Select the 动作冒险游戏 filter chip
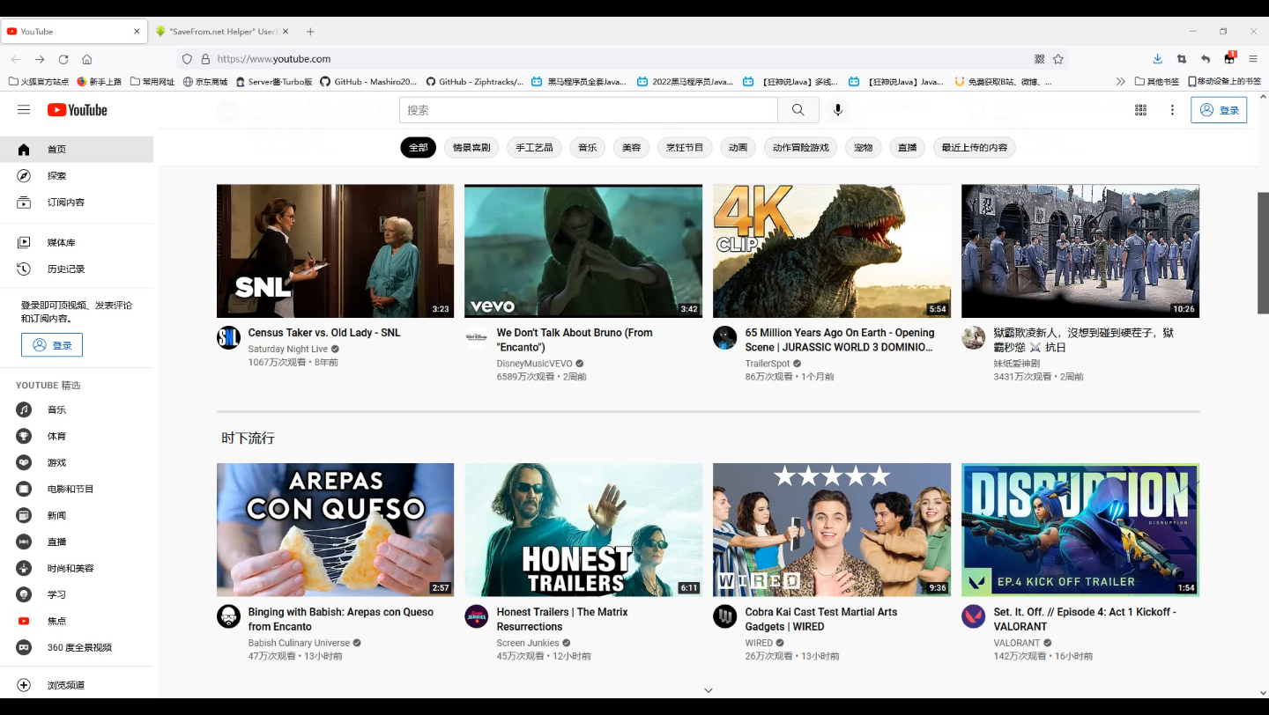This screenshot has width=1269, height=715. tap(801, 147)
